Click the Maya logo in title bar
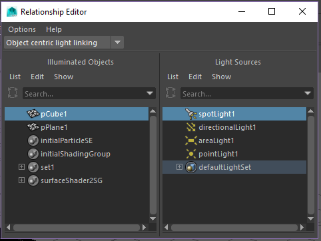The height and width of the screenshot is (241, 321). pyautogui.click(x=12, y=11)
